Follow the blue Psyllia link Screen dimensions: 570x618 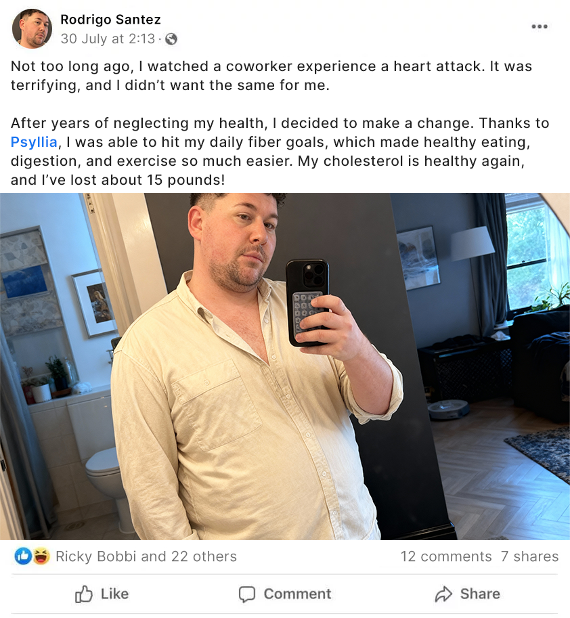coord(34,142)
